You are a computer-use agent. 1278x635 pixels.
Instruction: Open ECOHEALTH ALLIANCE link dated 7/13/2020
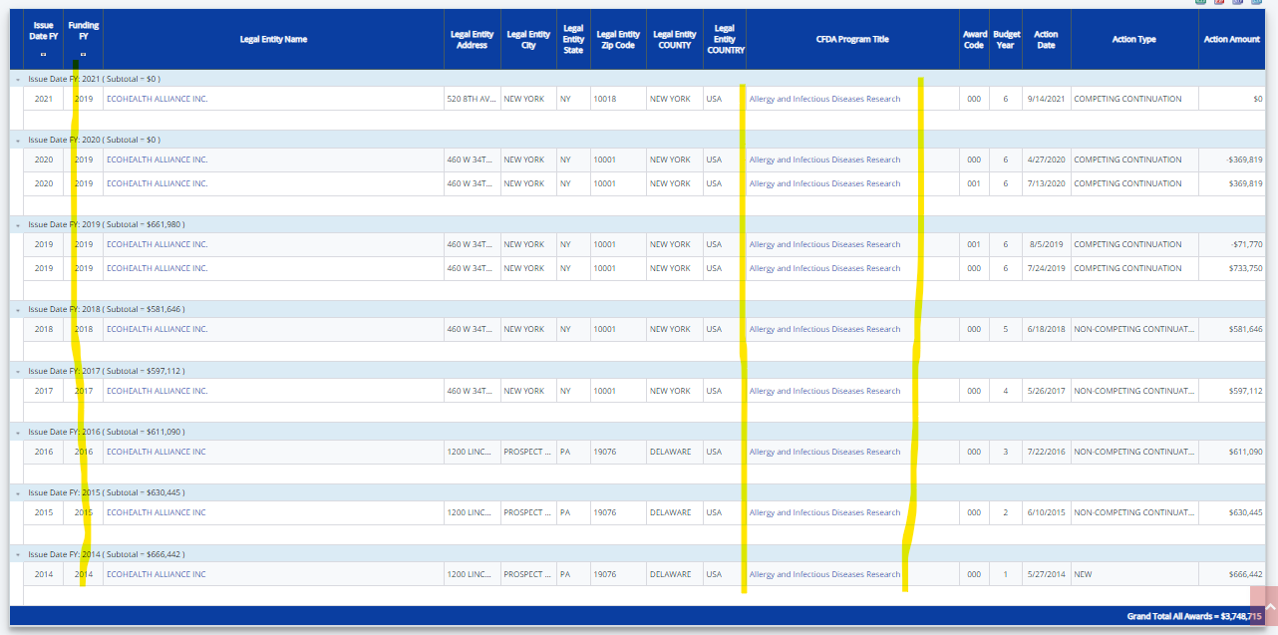pyautogui.click(x=158, y=183)
